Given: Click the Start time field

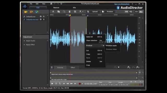Looking at the screenshot, I should 103,85.
